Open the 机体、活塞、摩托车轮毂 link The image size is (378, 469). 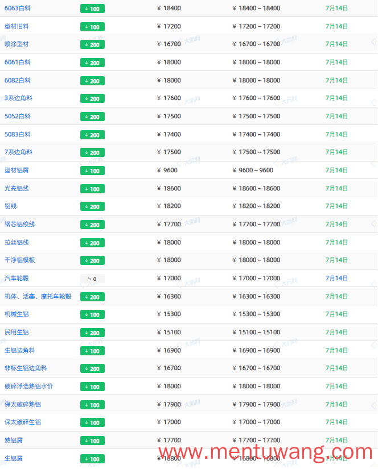(38, 297)
